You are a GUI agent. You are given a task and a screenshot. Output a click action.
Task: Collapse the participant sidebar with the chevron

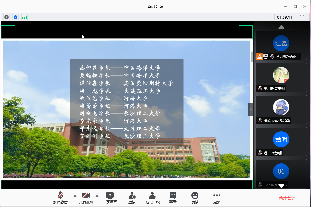tap(250, 109)
